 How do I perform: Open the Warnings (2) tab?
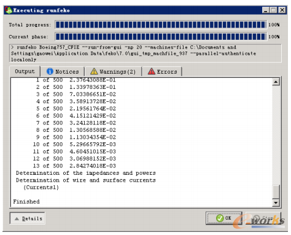point(113,71)
